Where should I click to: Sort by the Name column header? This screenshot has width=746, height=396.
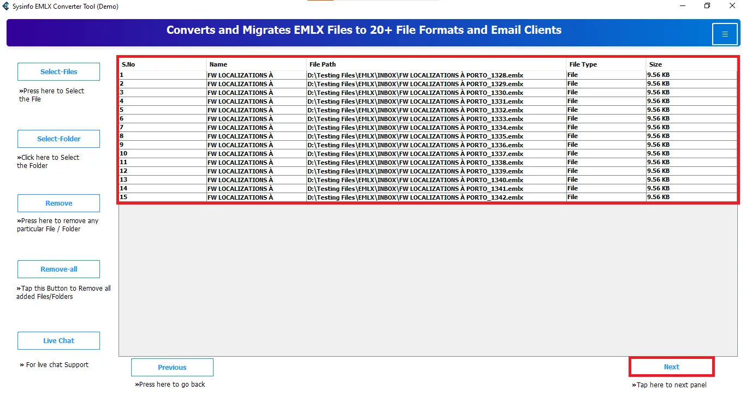(257, 64)
